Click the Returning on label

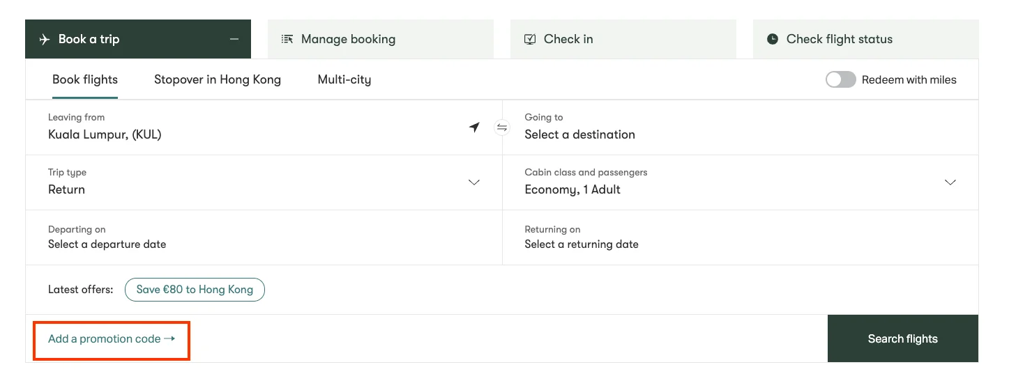[553, 229]
